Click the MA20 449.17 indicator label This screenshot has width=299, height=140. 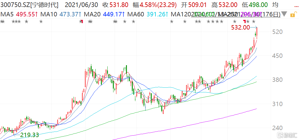(x=104, y=14)
